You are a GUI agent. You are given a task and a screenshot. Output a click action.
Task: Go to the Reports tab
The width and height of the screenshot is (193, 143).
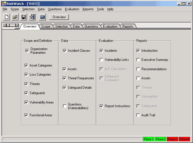128,26
